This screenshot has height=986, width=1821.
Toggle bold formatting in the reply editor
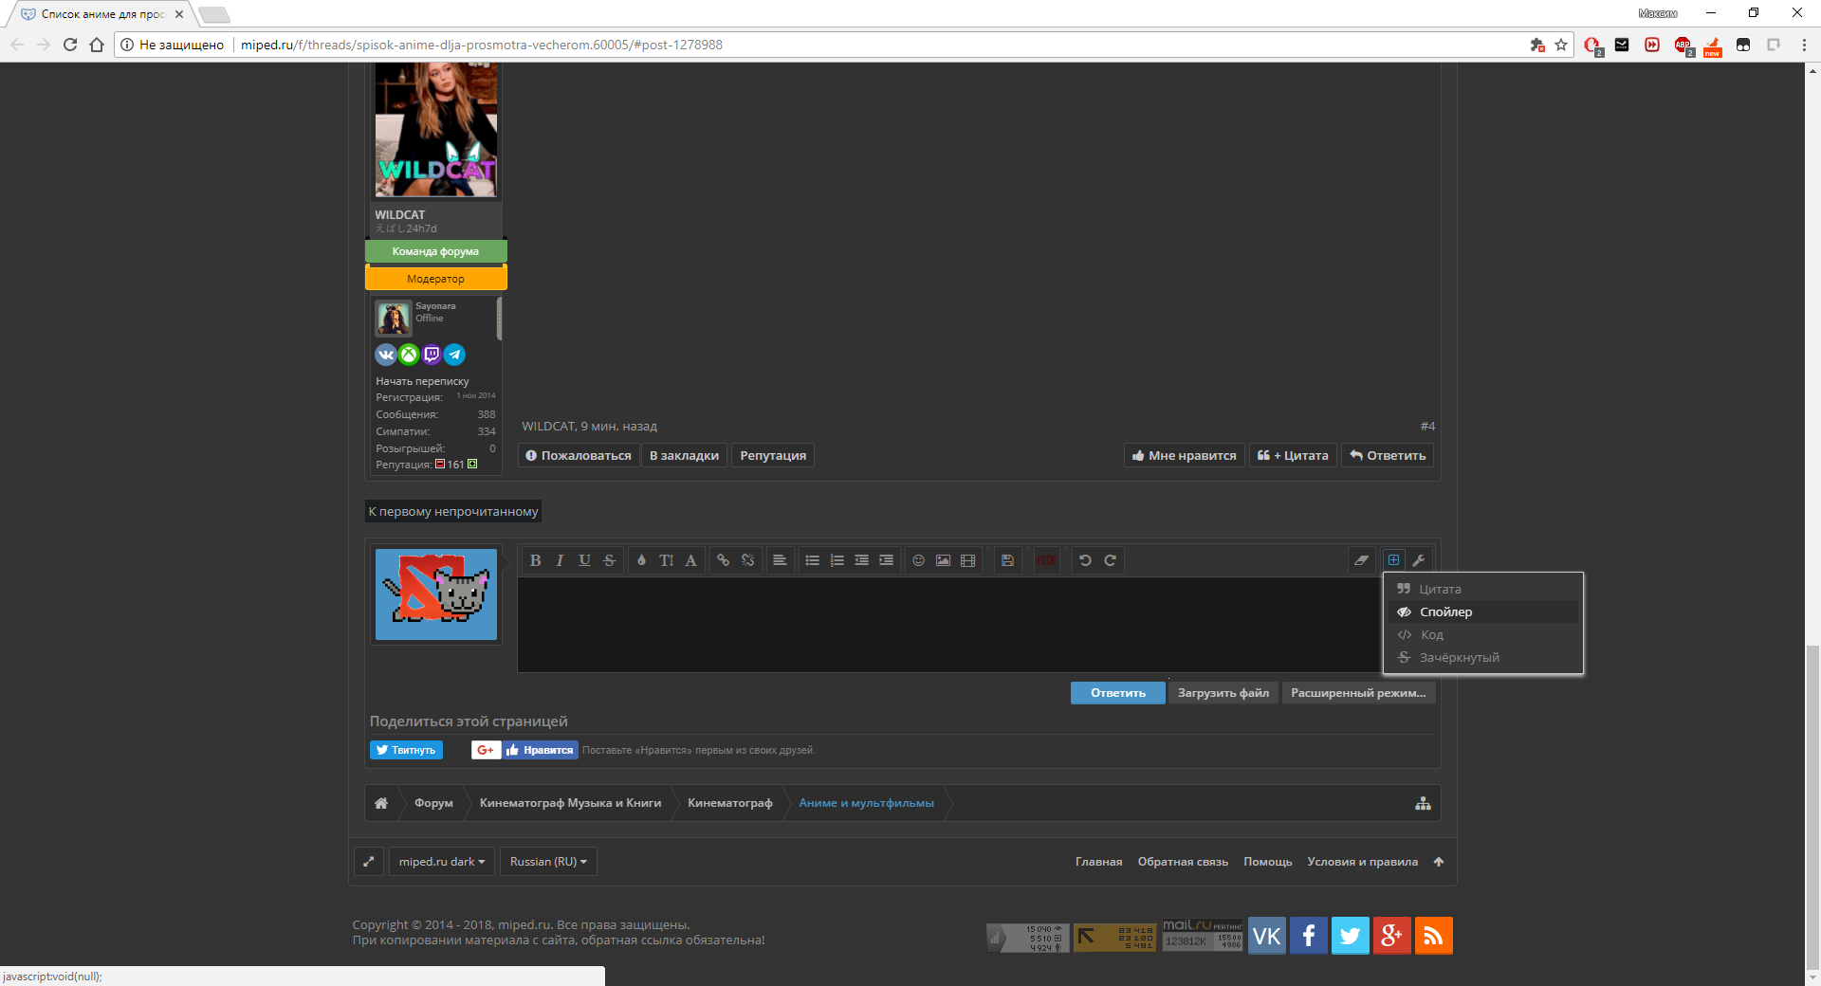pos(535,560)
